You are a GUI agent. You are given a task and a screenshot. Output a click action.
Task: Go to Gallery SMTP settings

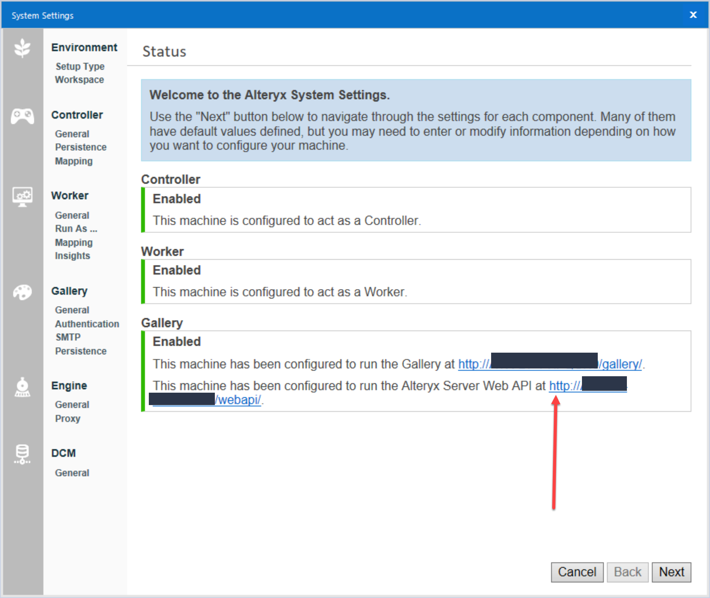click(68, 337)
